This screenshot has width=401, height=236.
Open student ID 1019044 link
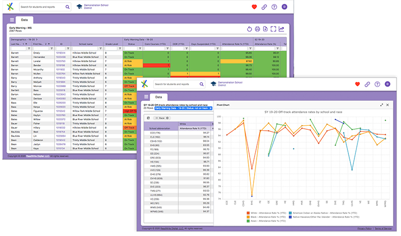click(60, 52)
